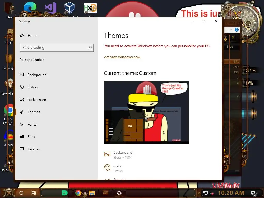
Task: Open Task View on taskbar
Action: [x=34, y=193]
